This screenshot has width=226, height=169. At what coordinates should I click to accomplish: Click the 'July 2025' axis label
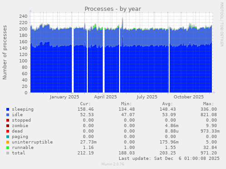pyautogui.click(x=147, y=97)
